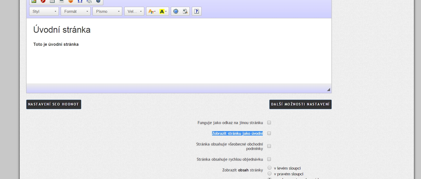Image resolution: width=421 pixels, height=179 pixels.
Task: Click the insert table icon
Action: (52, 1)
